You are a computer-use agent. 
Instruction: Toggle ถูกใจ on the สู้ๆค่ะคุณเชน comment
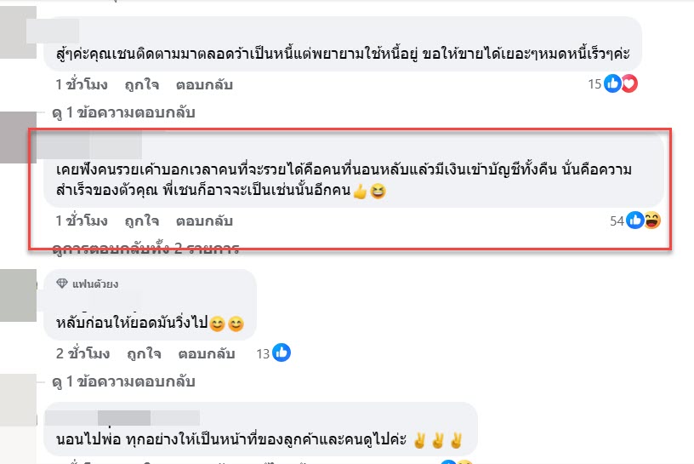tap(142, 85)
